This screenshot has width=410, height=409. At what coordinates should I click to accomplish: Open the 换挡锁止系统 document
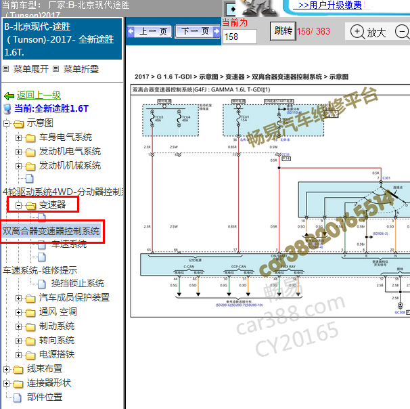click(x=78, y=284)
